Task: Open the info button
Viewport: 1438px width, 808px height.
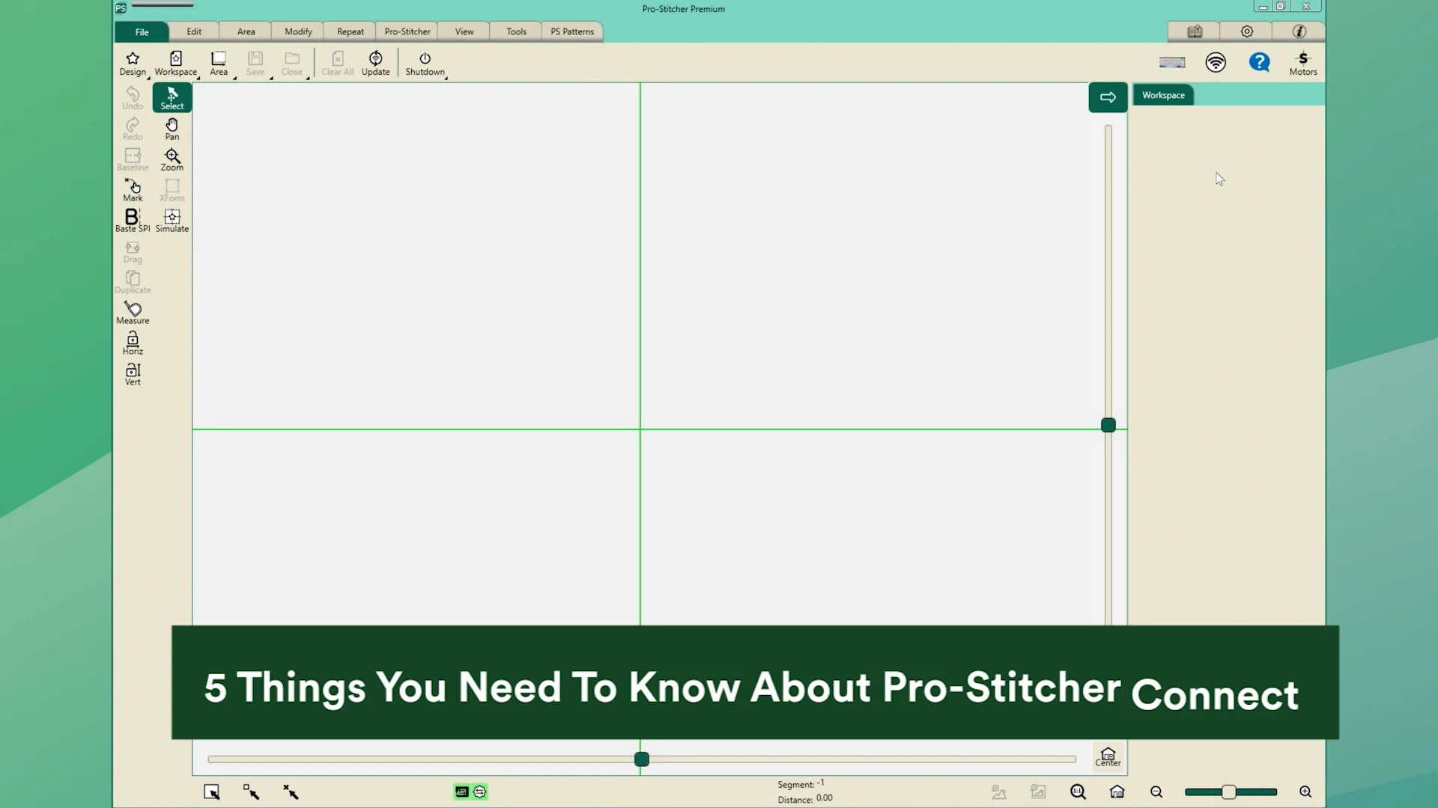Action: pyautogui.click(x=1299, y=31)
